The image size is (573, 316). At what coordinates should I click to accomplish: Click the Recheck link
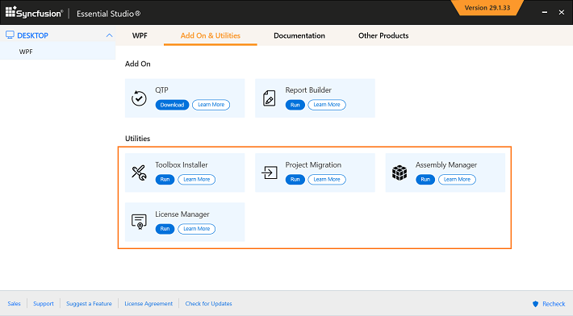pos(554,304)
